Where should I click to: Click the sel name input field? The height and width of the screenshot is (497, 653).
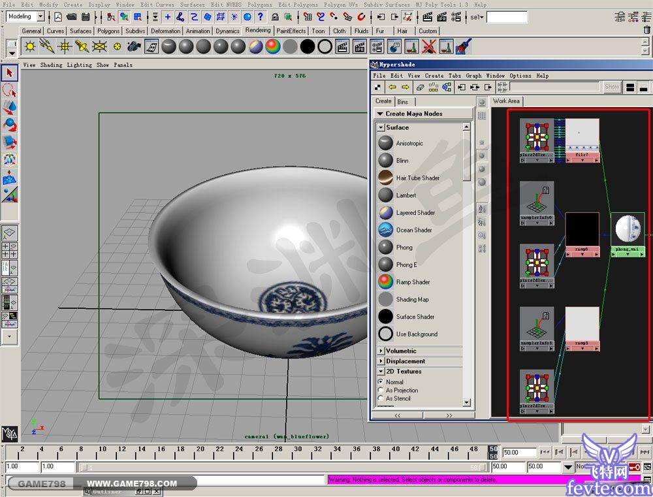tap(507, 17)
